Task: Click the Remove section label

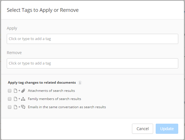Action: pyautogui.click(x=14, y=53)
